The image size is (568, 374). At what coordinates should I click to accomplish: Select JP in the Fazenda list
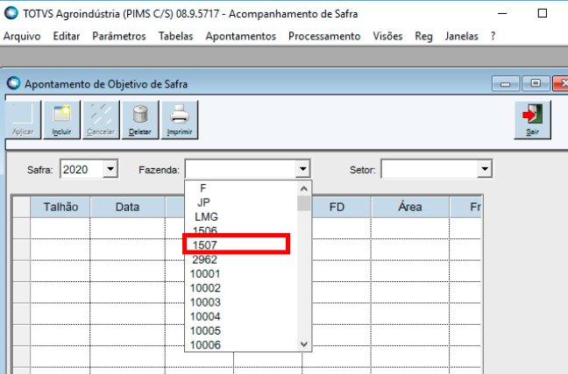pos(241,202)
